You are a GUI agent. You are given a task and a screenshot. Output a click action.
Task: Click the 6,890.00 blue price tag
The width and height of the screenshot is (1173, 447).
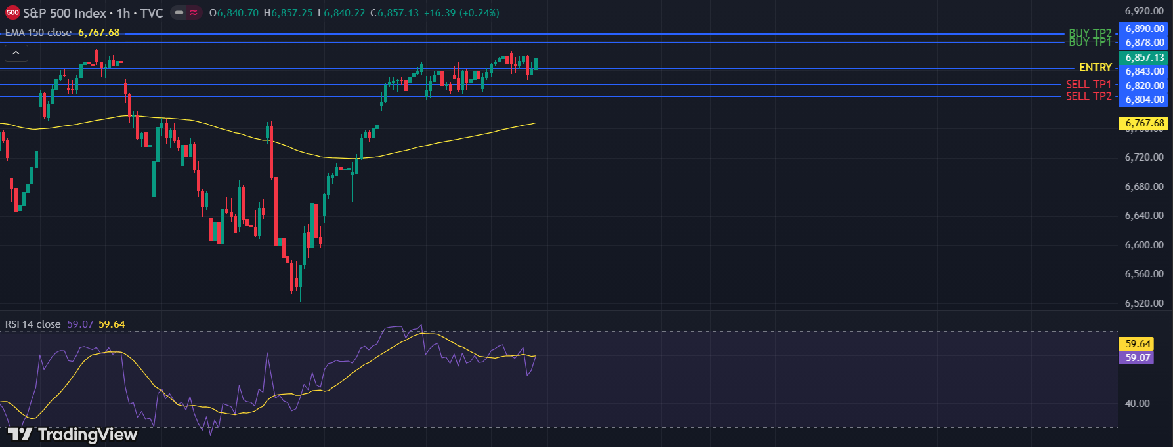pyautogui.click(x=1144, y=29)
